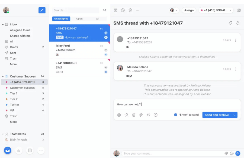
Task: Open contacts icon in bottom bar
Action: [x=30, y=150]
